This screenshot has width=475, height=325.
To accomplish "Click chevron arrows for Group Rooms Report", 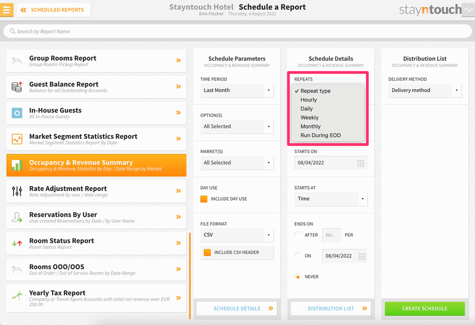I will click(x=179, y=60).
